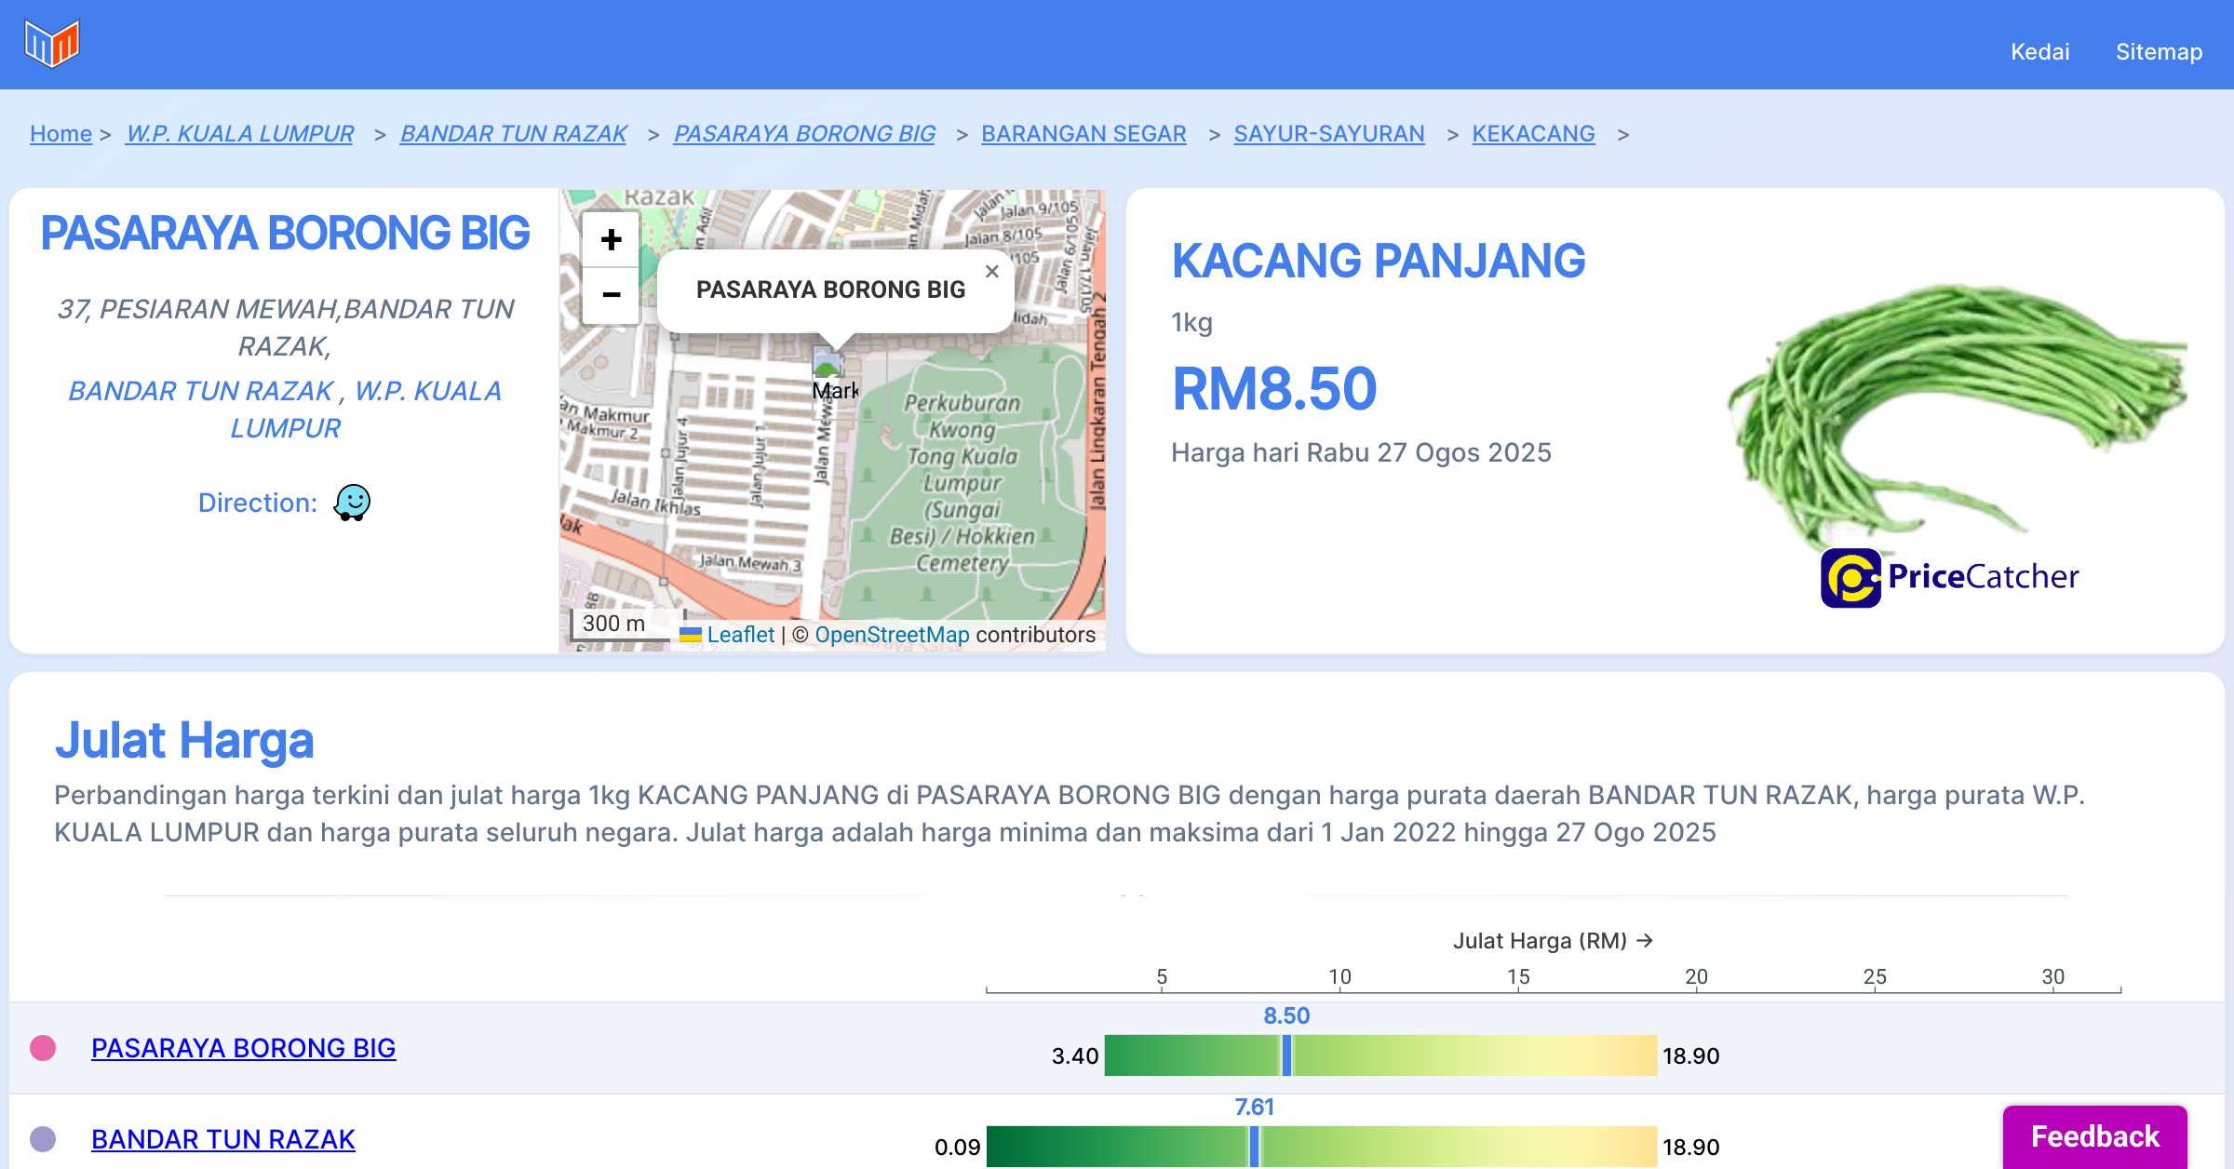Open the Sitemap menu item
Viewport: 2234px width, 1169px height.
[x=2159, y=51]
